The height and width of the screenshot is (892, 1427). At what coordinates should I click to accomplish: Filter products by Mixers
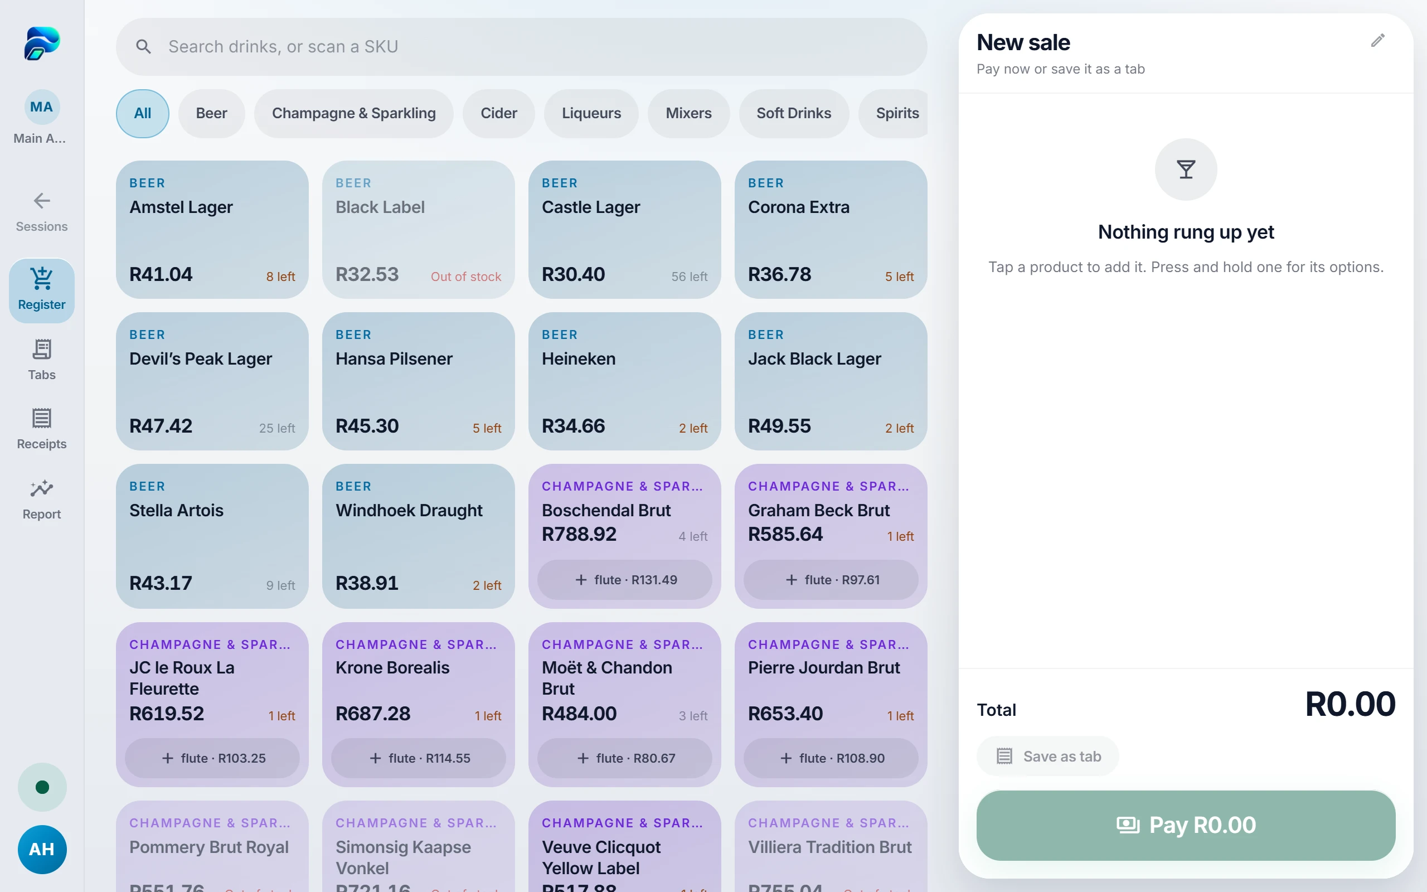(x=689, y=113)
